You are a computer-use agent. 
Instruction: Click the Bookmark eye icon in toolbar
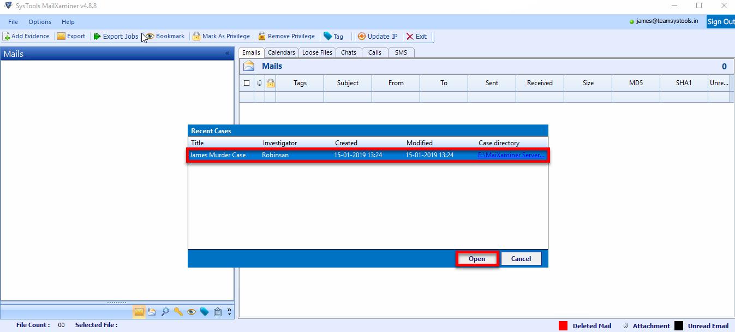[150, 37]
